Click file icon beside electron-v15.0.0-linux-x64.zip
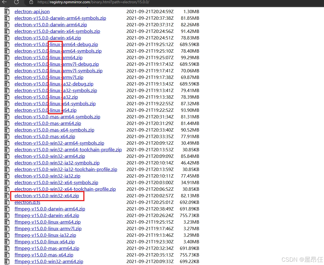 pos(7,110)
